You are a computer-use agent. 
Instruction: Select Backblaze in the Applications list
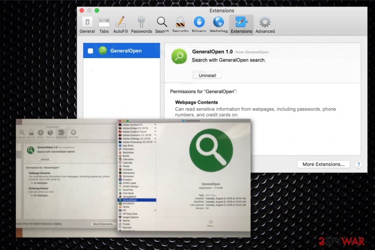point(137,153)
